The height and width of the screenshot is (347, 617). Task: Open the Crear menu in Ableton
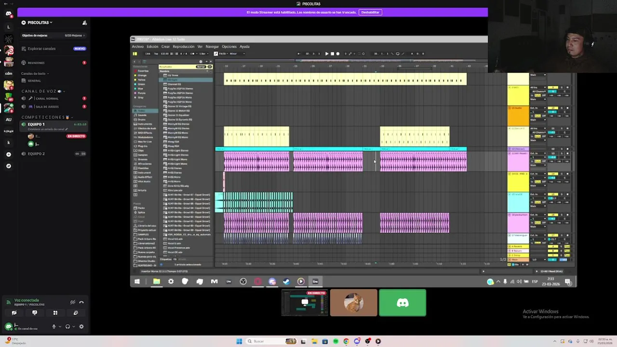[165, 47]
